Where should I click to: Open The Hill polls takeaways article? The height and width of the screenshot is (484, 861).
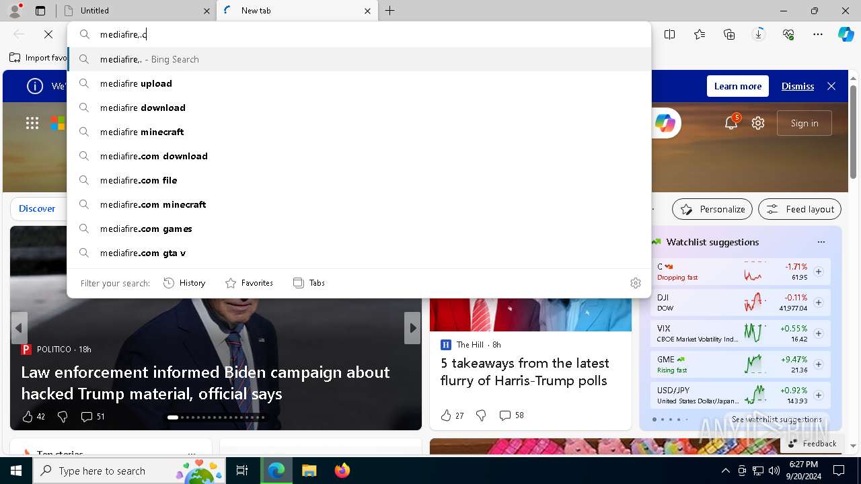pyautogui.click(x=525, y=372)
